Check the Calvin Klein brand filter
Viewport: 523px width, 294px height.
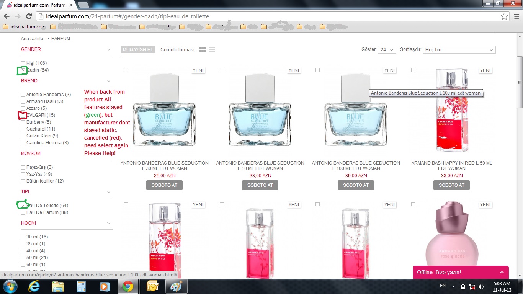tap(23, 136)
